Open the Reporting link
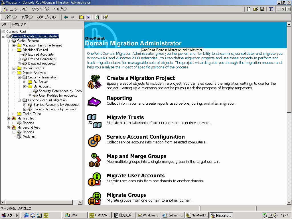This screenshot has width=292, height=219. (x=119, y=98)
